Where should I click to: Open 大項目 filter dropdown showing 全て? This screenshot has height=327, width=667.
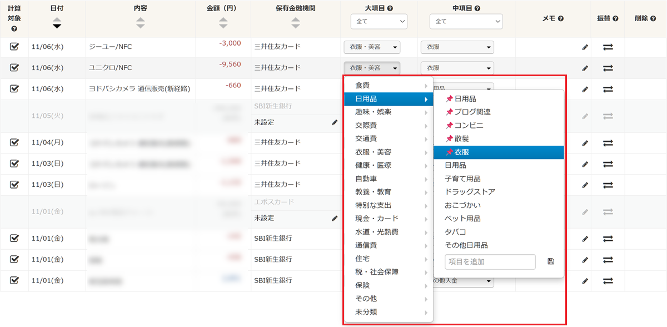(379, 22)
